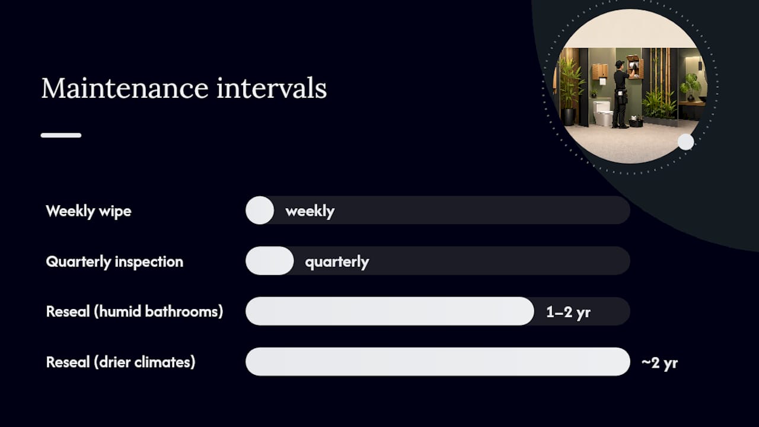759x427 pixels.
Task: Select the Reseal (humid bathrooms) label
Action: click(135, 311)
